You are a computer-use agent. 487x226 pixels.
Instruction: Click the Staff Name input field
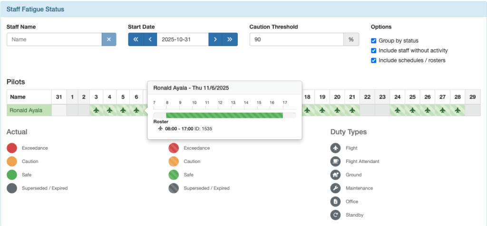pos(54,39)
